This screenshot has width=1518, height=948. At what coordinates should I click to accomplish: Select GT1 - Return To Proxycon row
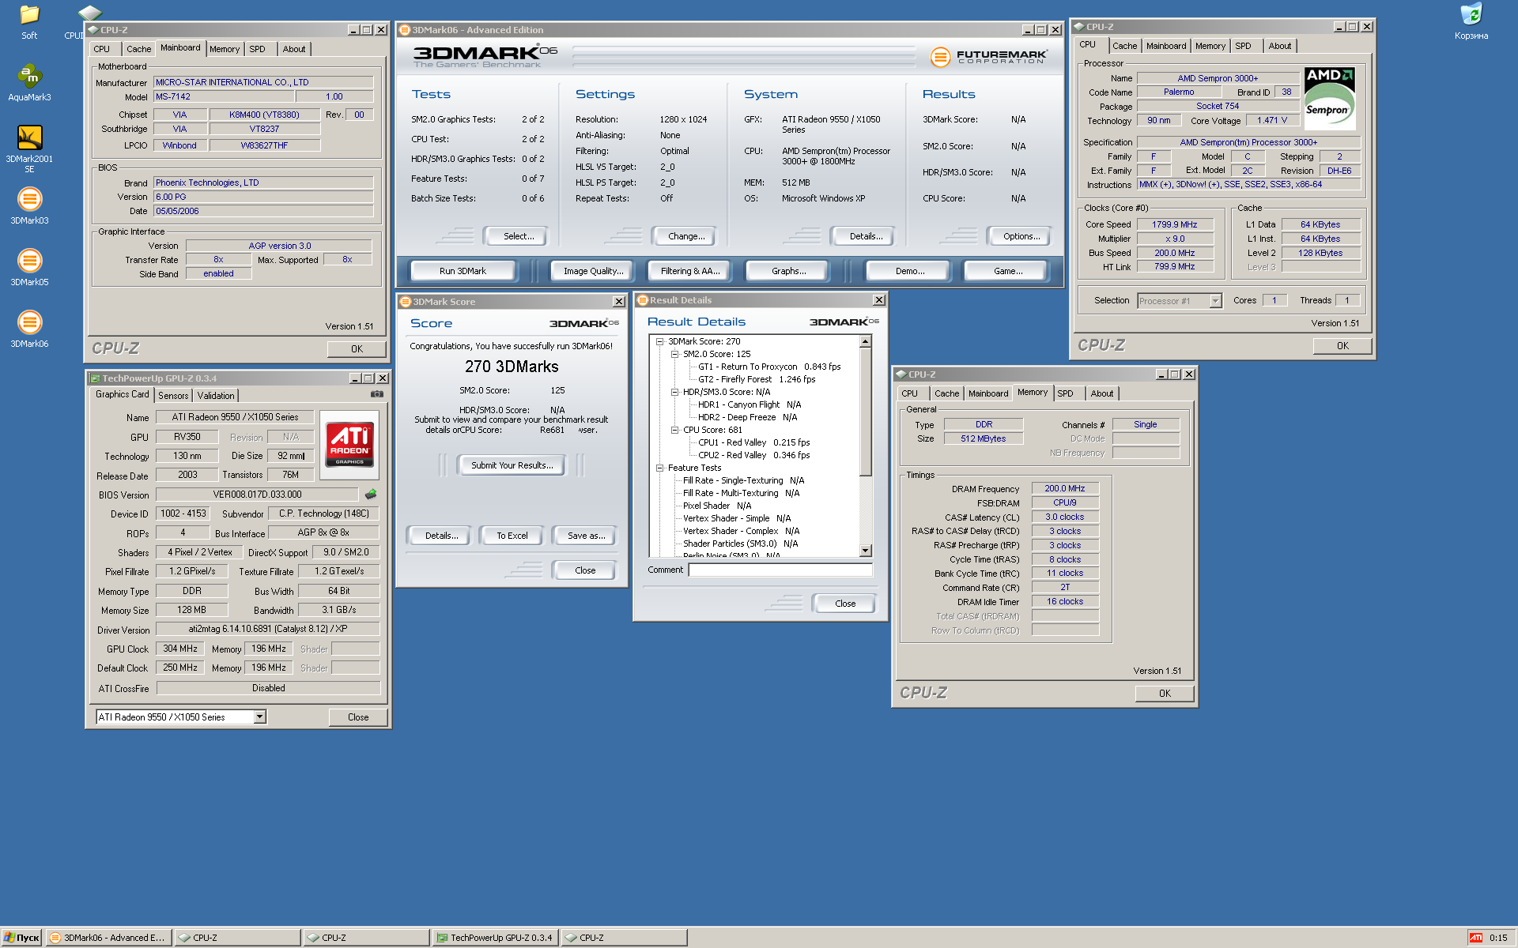(x=769, y=367)
